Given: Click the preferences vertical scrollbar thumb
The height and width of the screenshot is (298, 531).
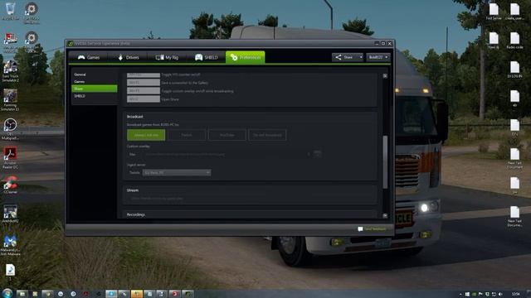Looking at the screenshot, I should [x=385, y=162].
